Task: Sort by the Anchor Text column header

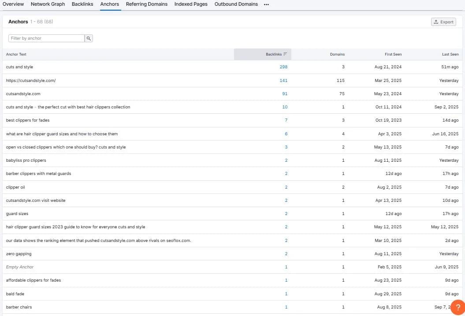Action: 16,54
